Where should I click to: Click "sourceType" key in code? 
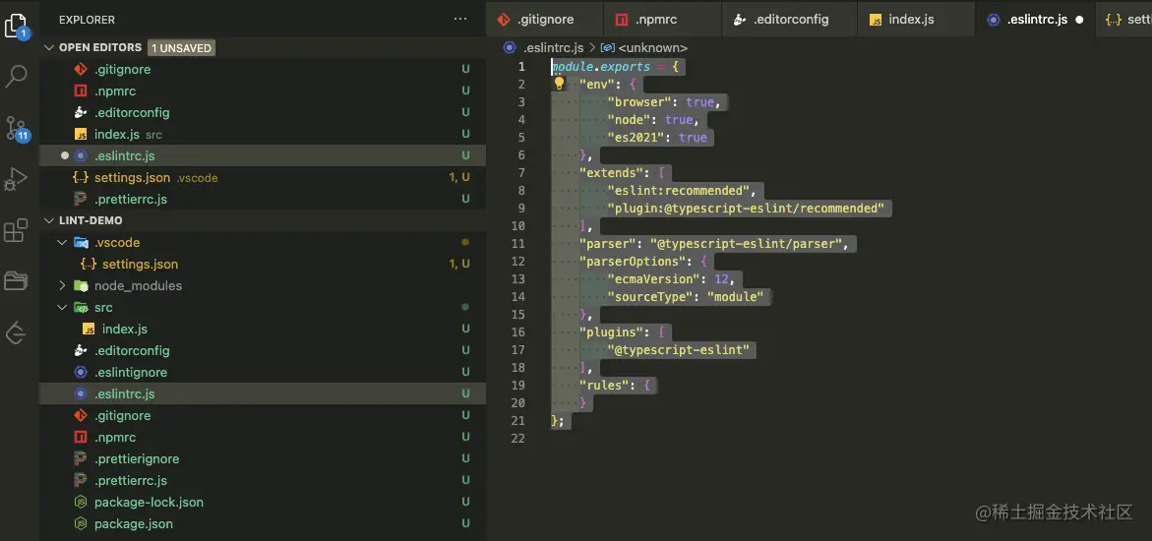[649, 296]
